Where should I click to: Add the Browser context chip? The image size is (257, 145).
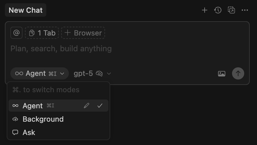(x=83, y=33)
